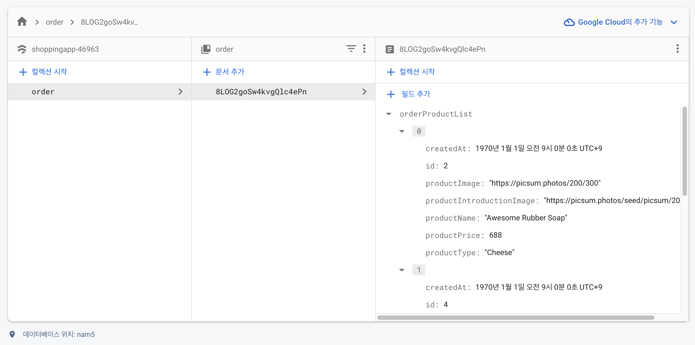Image resolution: width=695 pixels, height=345 pixels.
Task: Click the order collection icon
Action: tap(206, 49)
